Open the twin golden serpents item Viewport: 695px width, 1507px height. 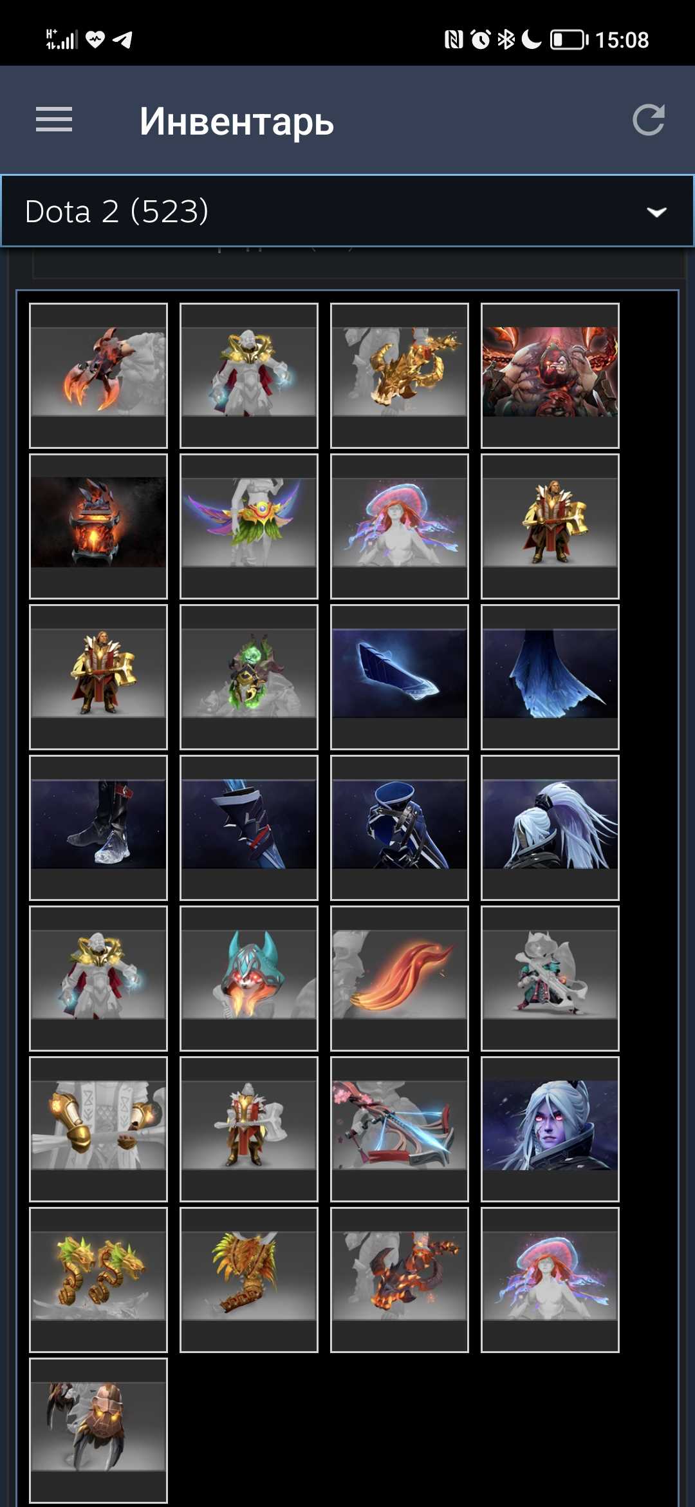coord(98,1280)
